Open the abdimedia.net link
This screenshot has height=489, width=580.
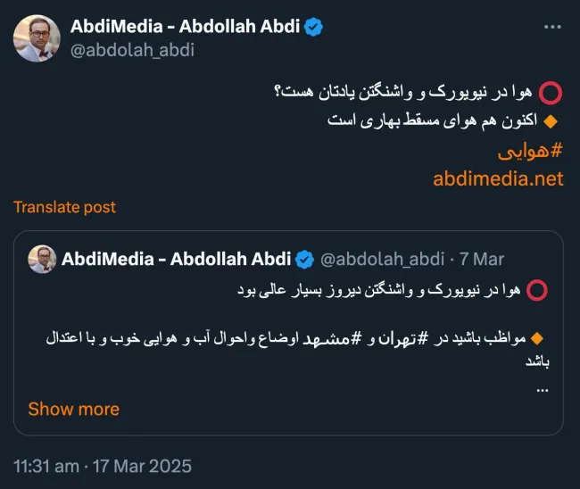(498, 179)
